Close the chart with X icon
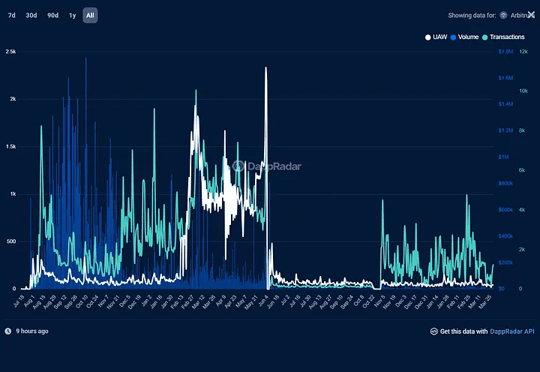This screenshot has height=372, width=540. [532, 14]
